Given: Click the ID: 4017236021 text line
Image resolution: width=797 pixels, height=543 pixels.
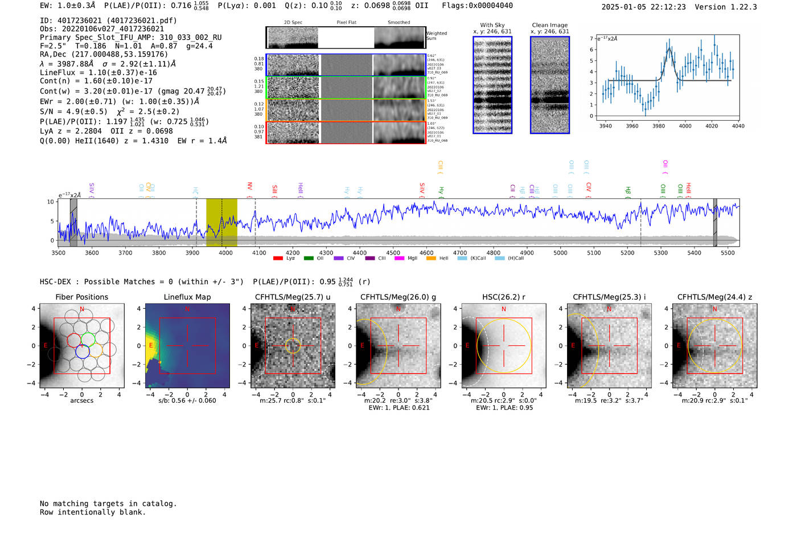Looking at the screenshot, I should (108, 21).
